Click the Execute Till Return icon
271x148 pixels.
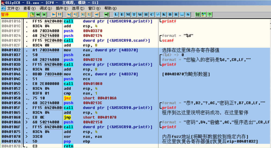click(97, 14)
